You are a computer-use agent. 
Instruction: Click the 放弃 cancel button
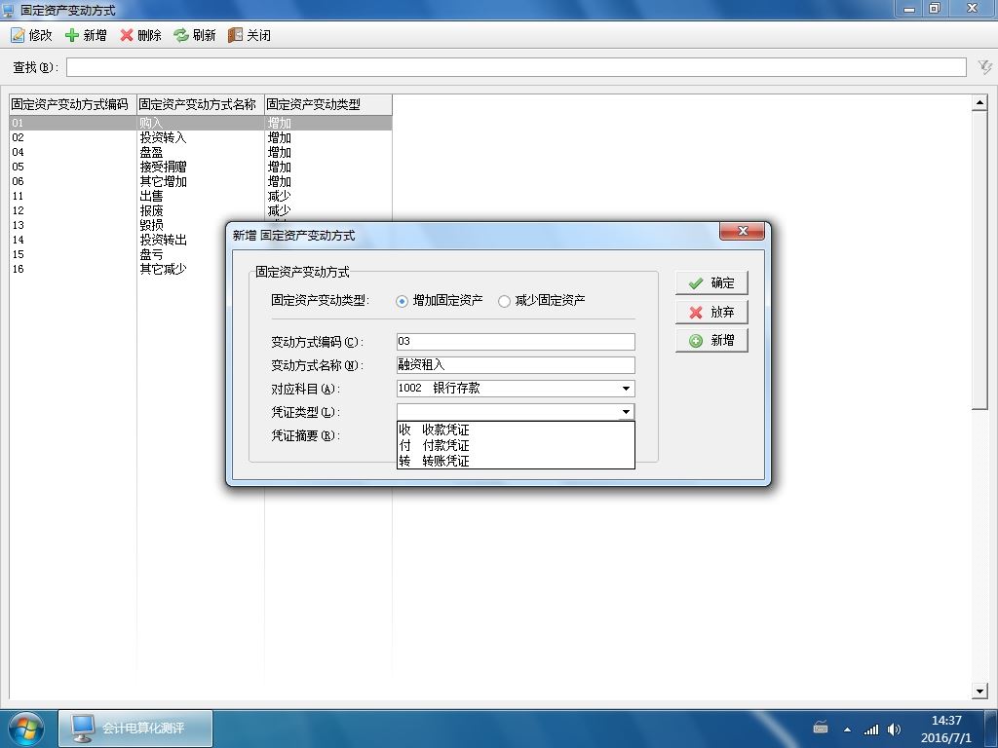pyautogui.click(x=711, y=312)
